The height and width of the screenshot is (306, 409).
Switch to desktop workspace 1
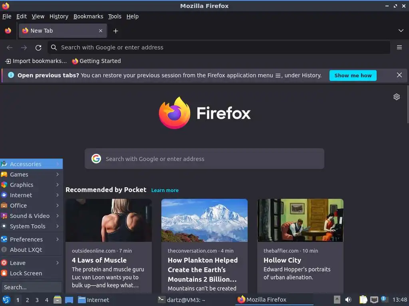pyautogui.click(x=18, y=300)
